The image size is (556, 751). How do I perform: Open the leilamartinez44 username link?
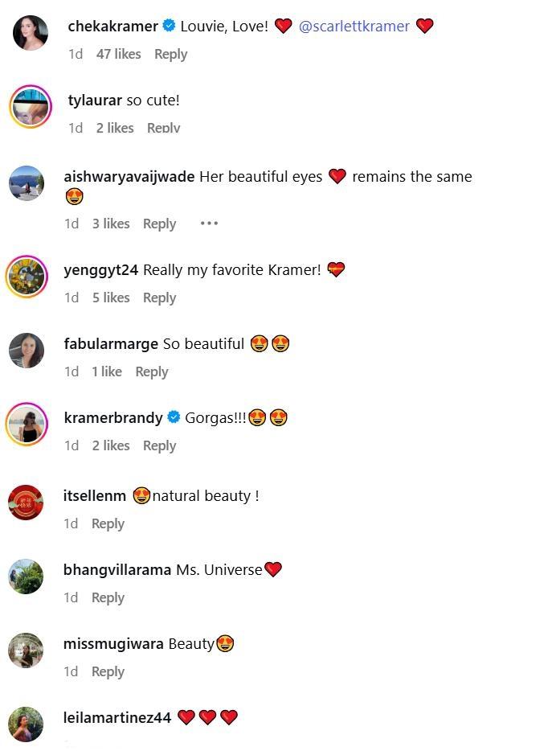pyautogui.click(x=117, y=717)
